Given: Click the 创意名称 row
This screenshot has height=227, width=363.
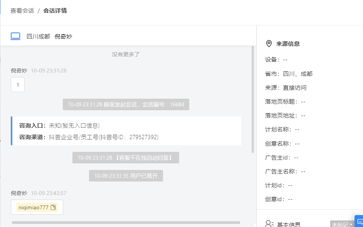Looking at the screenshot, I should pos(282,144).
